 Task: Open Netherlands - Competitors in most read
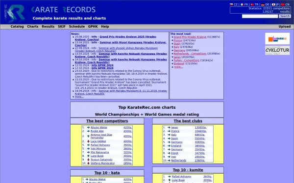(190, 54)
